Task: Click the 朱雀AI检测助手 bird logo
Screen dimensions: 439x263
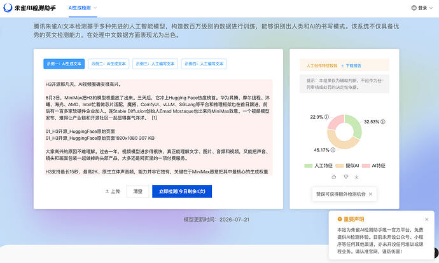Action: pyautogui.click(x=8, y=8)
